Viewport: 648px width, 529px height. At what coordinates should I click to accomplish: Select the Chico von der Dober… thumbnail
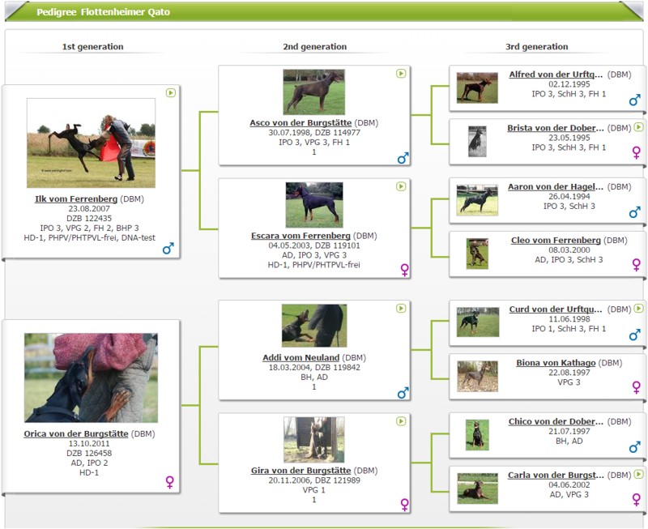[x=477, y=435]
